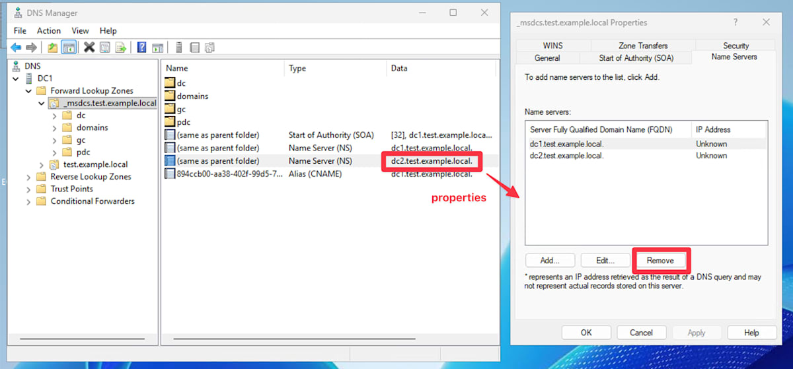Switch to the WINS tab
Screen dimensions: 793x369
pos(552,46)
